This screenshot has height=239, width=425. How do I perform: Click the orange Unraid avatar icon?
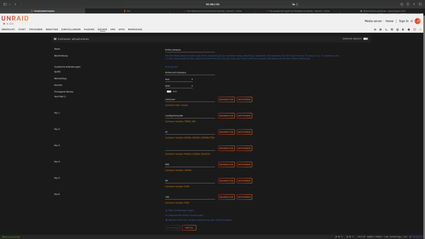click(x=417, y=21)
